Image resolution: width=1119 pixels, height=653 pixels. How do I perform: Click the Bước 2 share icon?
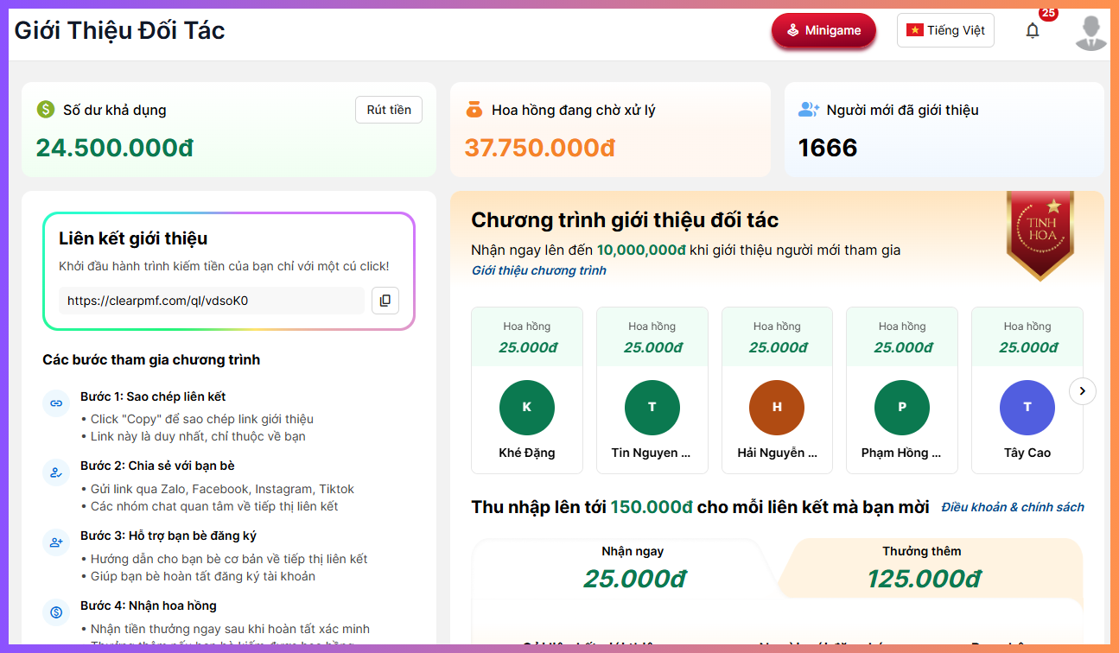56,472
